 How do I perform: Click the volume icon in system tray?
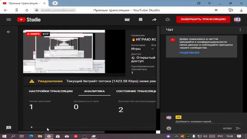[x=205, y=136]
